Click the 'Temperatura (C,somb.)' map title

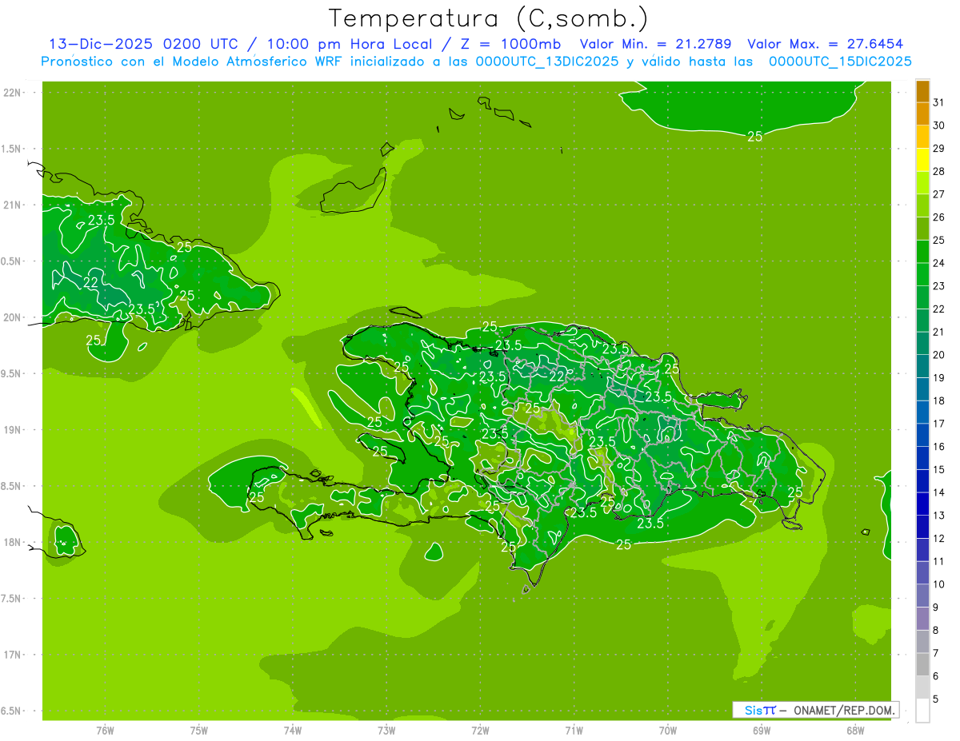pos(489,18)
